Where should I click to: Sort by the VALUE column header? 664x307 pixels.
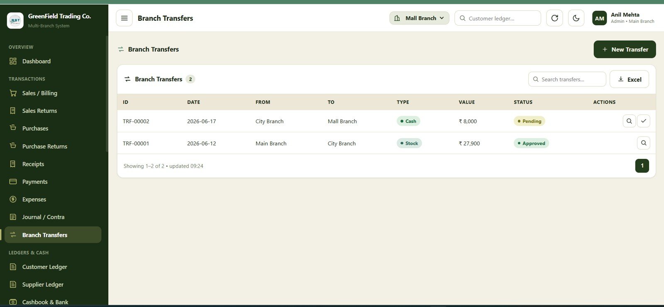click(466, 102)
